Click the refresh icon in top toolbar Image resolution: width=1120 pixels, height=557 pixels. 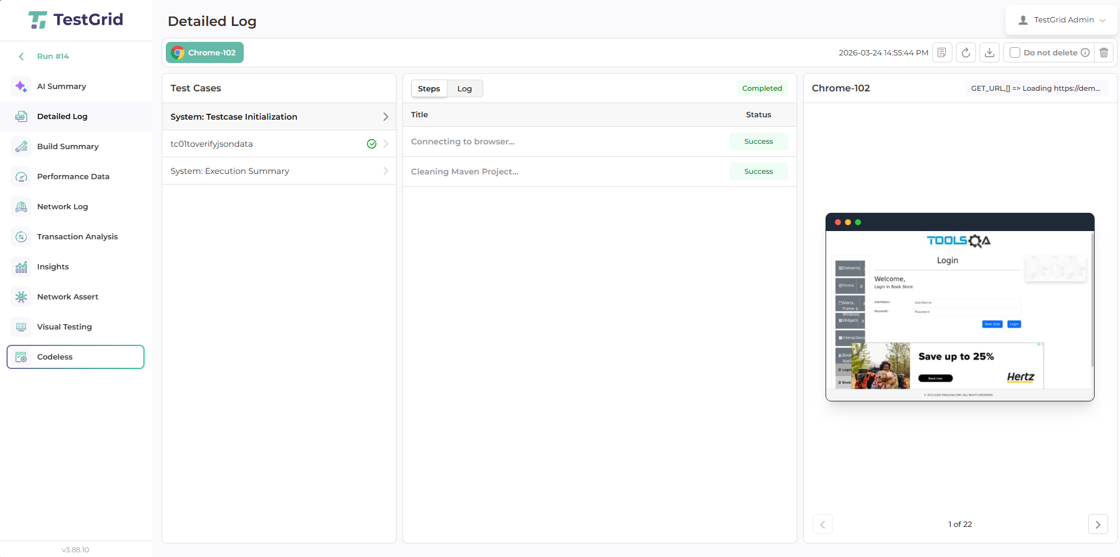pos(965,53)
